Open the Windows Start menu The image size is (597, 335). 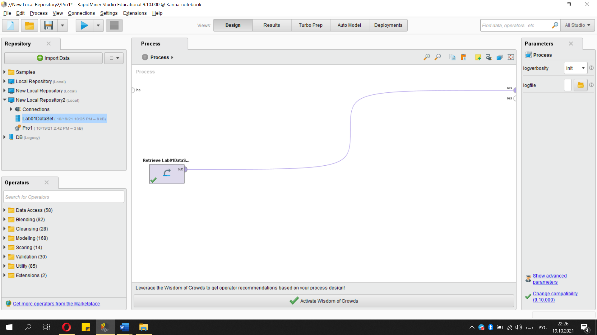coord(9,327)
